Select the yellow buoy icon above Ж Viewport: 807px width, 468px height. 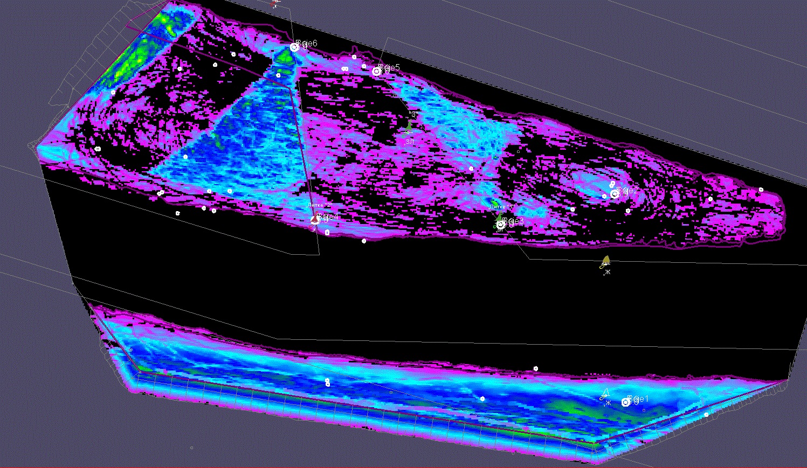pyautogui.click(x=606, y=262)
